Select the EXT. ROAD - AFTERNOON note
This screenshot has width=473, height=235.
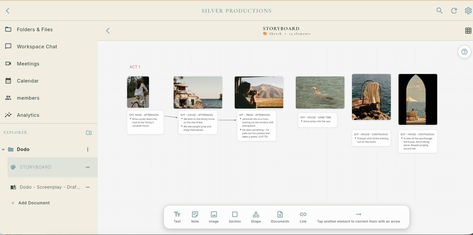click(x=145, y=122)
